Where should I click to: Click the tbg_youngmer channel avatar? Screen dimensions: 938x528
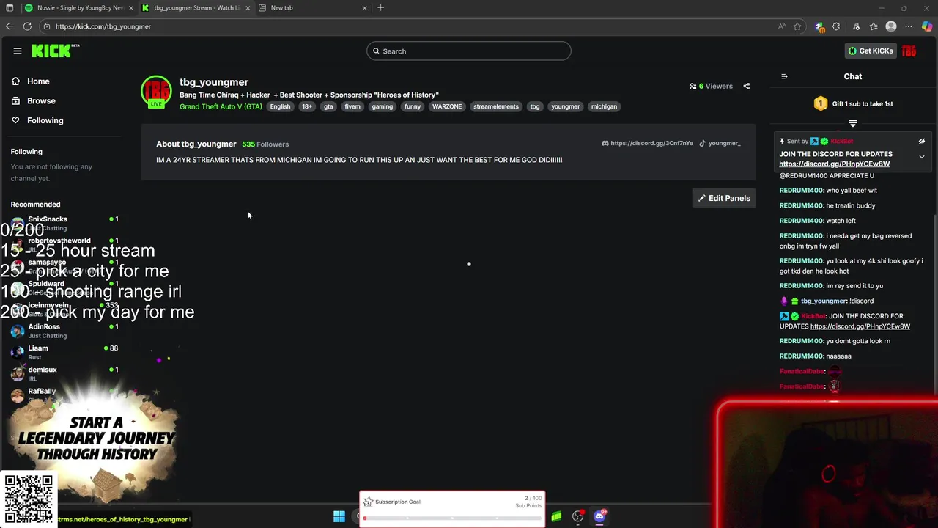click(156, 91)
